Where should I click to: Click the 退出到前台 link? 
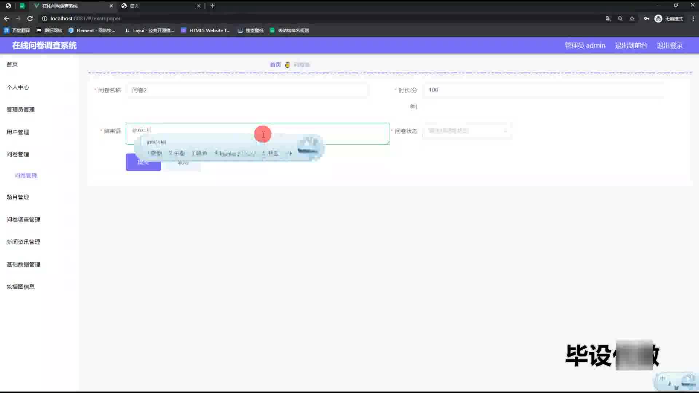tap(631, 45)
